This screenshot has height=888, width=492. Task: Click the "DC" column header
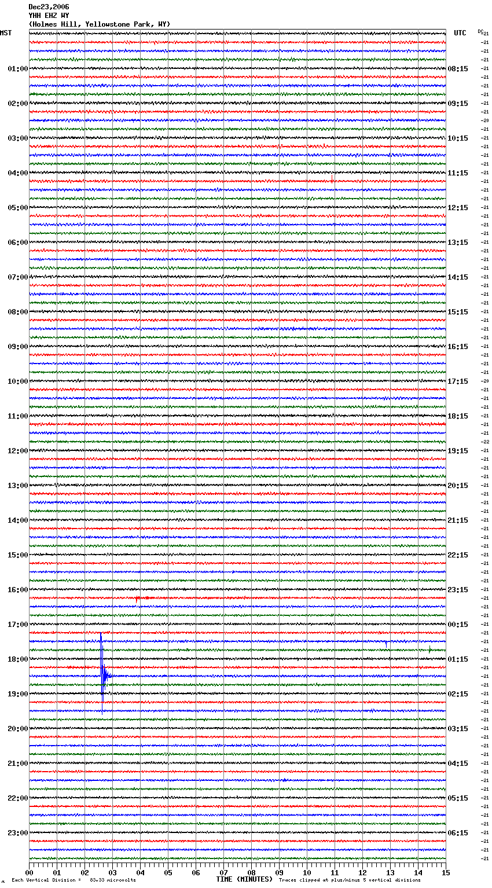(481, 32)
